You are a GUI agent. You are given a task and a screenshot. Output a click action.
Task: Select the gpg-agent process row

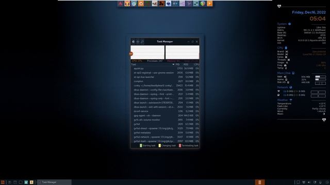click(165, 116)
